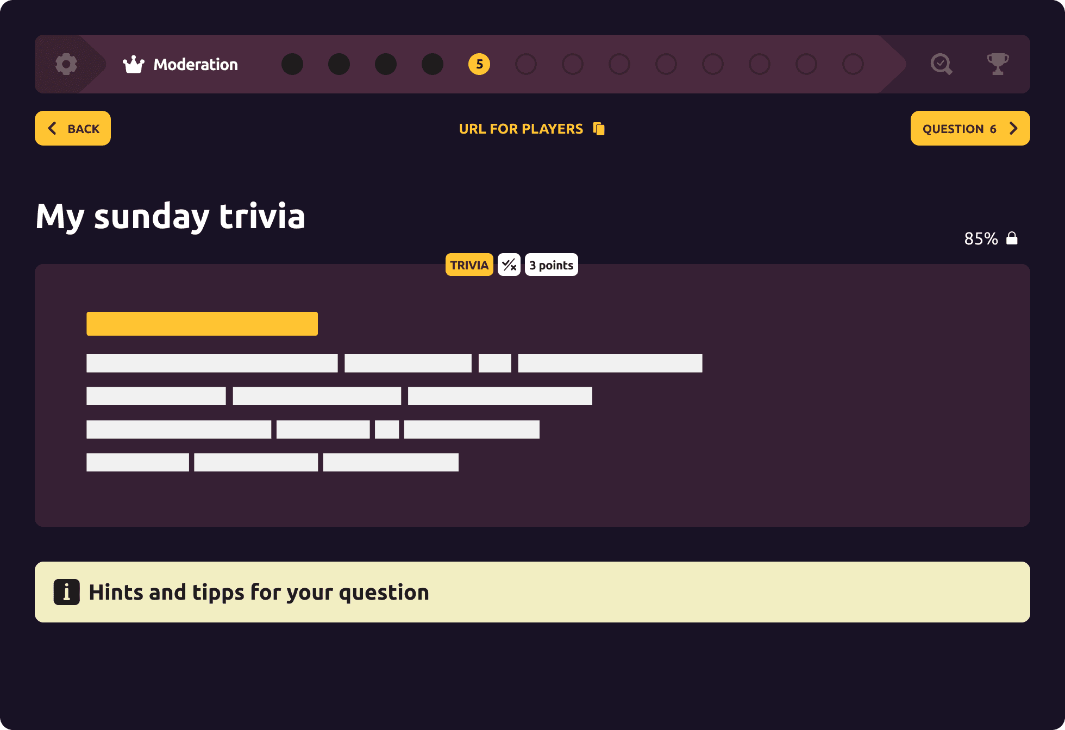This screenshot has width=1065, height=730.
Task: Open URL FOR PLAYERS link
Action: (x=521, y=128)
